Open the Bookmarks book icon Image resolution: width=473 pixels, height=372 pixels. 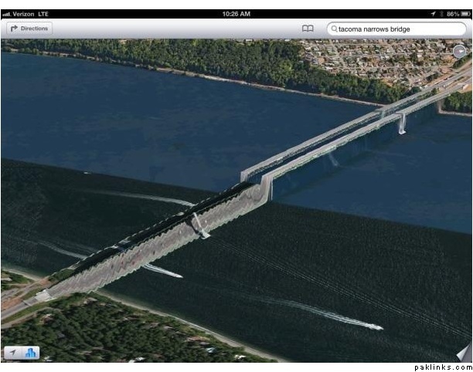point(308,29)
